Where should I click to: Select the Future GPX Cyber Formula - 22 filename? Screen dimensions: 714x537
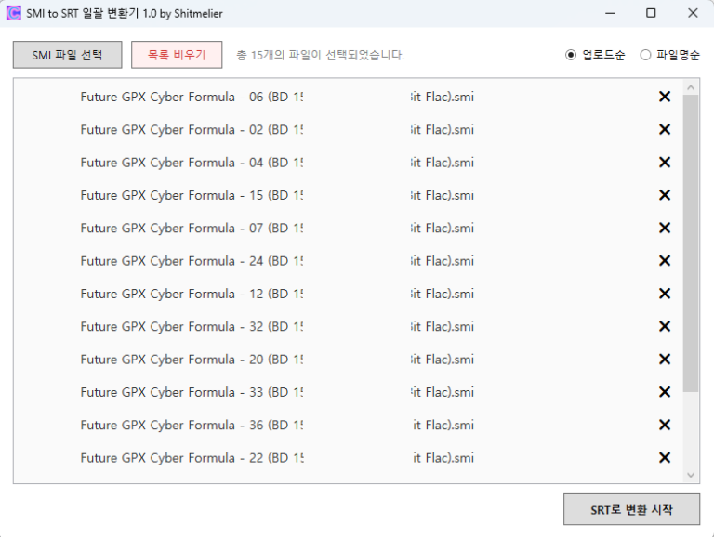(x=277, y=457)
